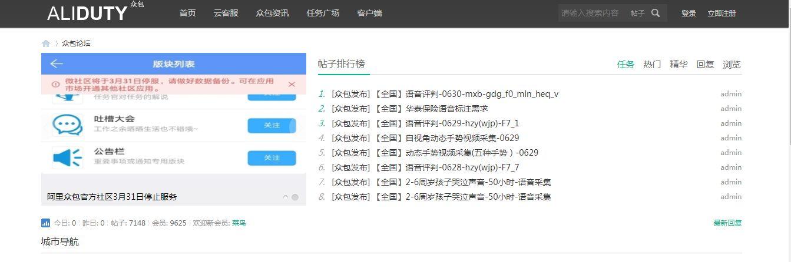Click the 登录 link

coord(689,13)
